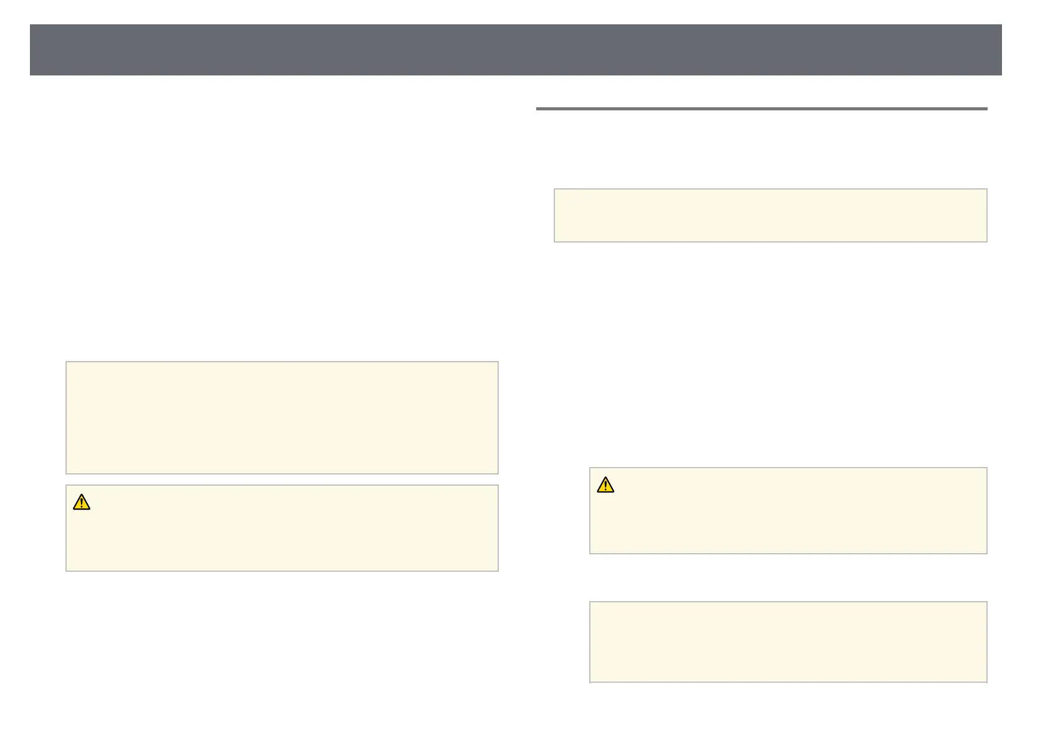Click the white margin above the header bar

(515, 11)
